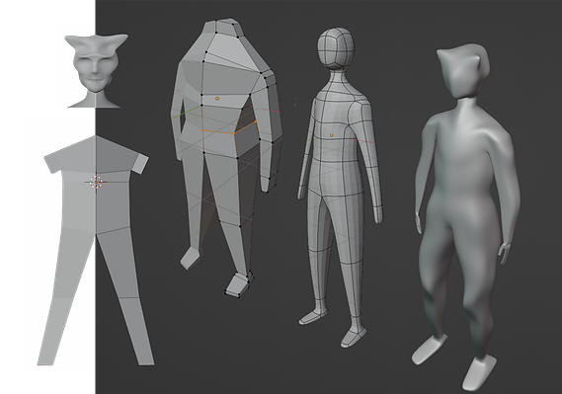562x394 pixels.
Task: Select the subdivided figure's round head
Action: (336, 48)
